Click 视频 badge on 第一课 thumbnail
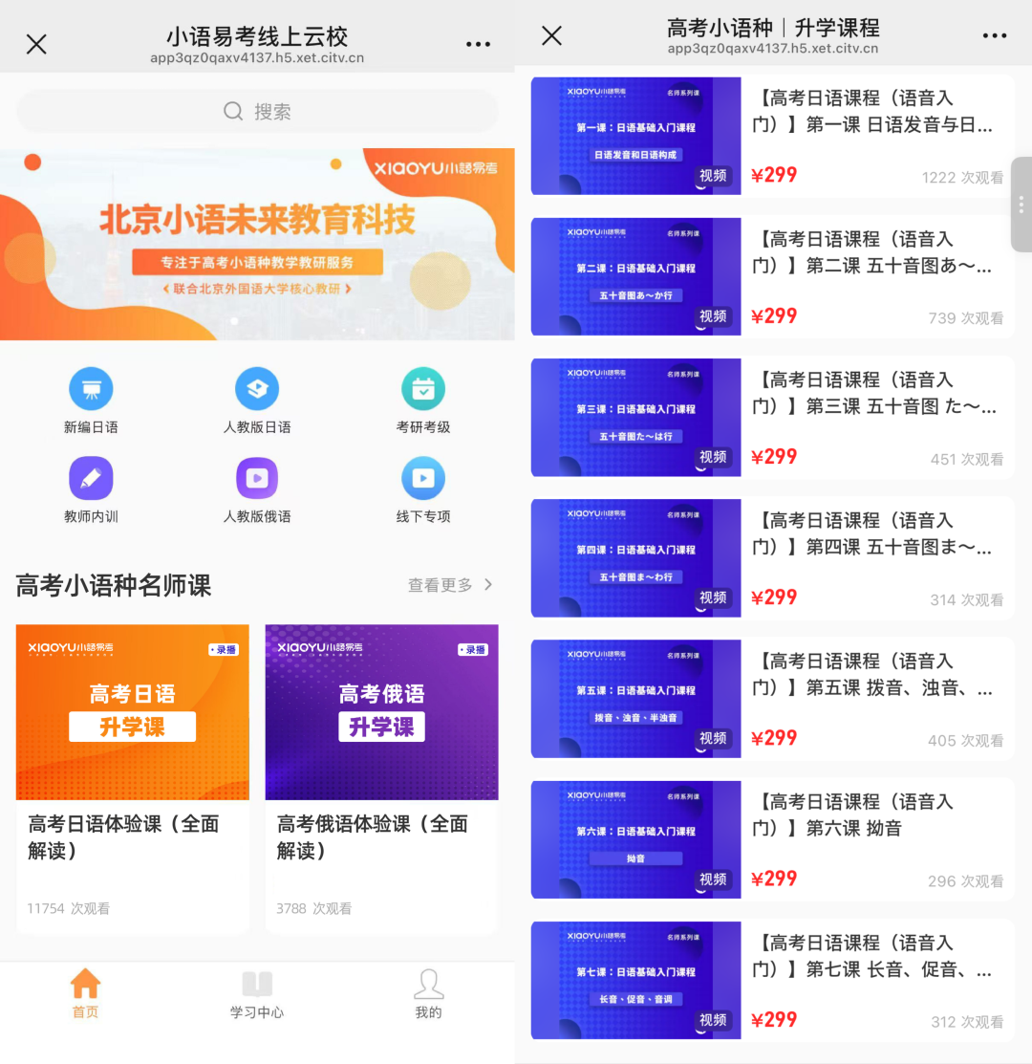This screenshot has width=1032, height=1064. point(713,176)
